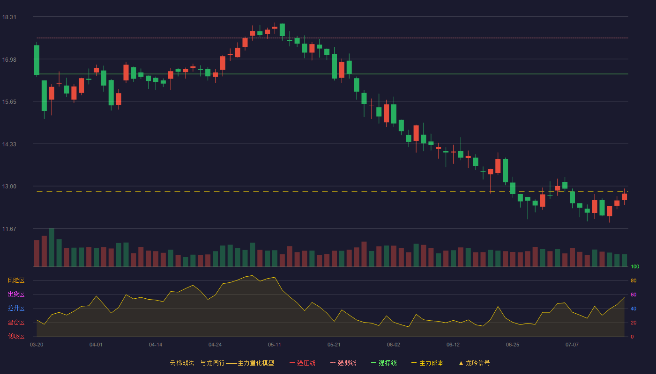
Task: Click the 05-11 date axis marker
Action: (275, 345)
